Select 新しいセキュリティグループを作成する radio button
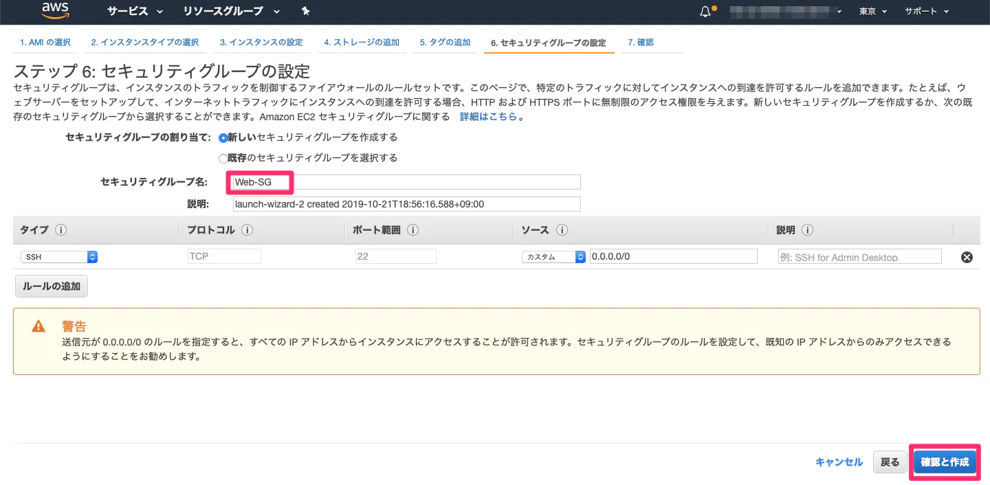 coord(223,137)
